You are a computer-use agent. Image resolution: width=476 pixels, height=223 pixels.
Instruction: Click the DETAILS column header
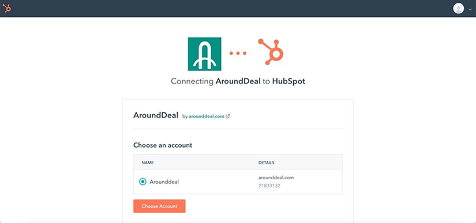266,162
